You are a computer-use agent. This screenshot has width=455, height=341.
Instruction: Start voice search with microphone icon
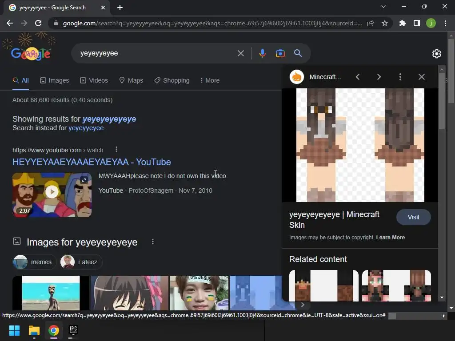pyautogui.click(x=262, y=53)
